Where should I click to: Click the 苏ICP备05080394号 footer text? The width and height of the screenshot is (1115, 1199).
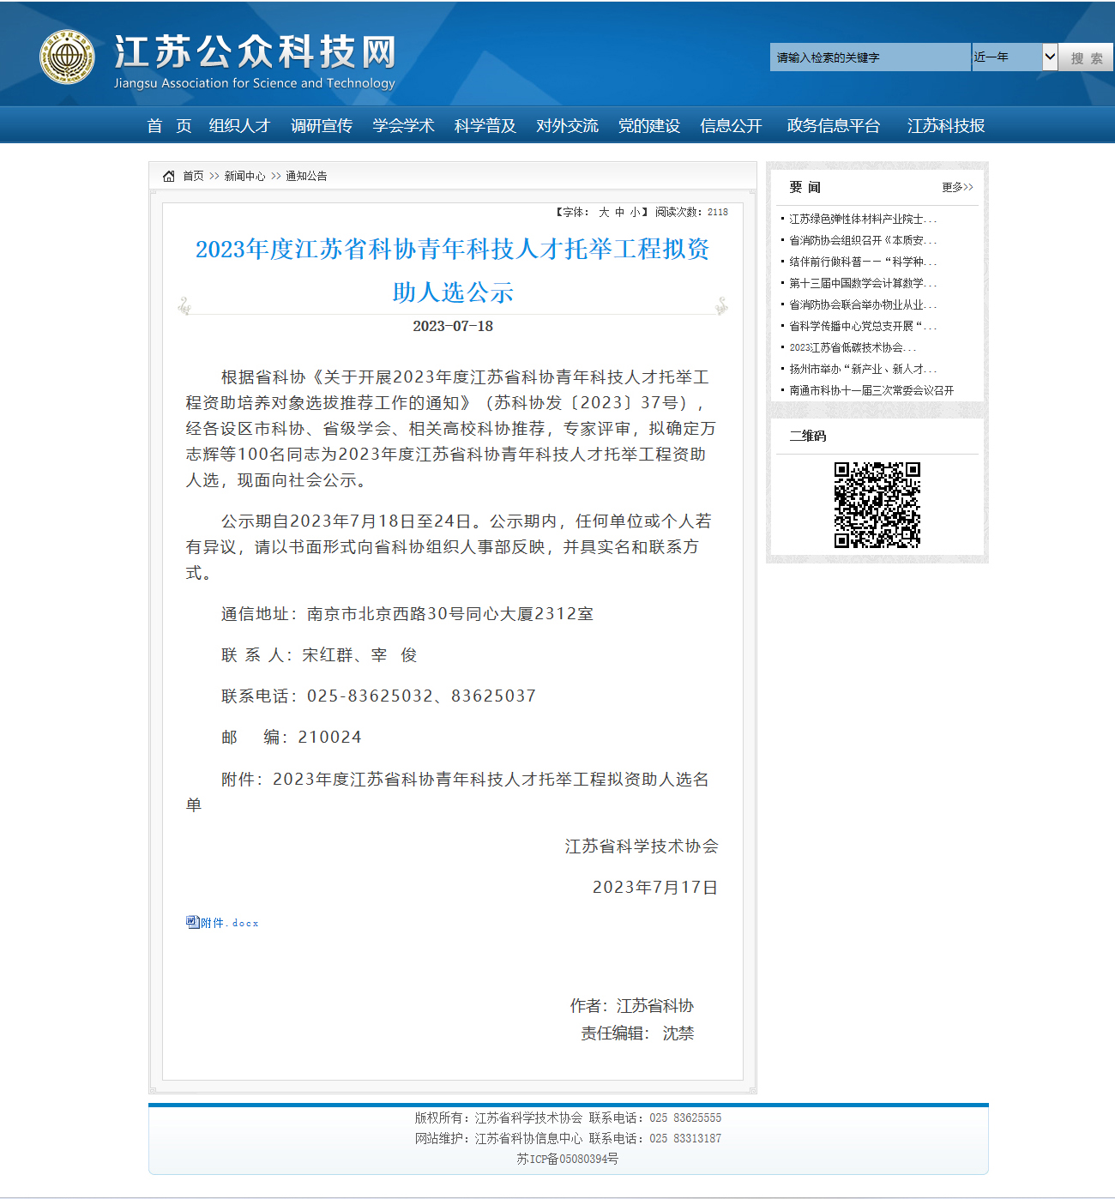click(x=567, y=1159)
